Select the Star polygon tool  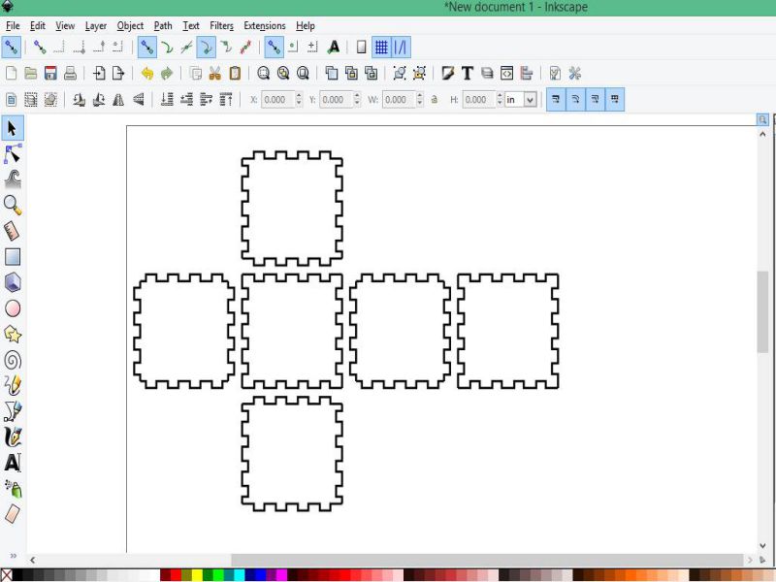click(13, 335)
